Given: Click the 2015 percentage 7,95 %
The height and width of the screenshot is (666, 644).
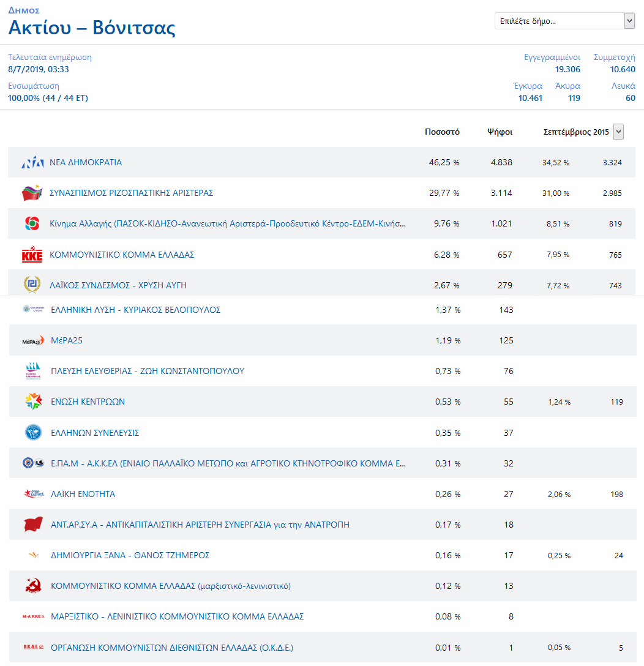Looking at the screenshot, I should 558,255.
